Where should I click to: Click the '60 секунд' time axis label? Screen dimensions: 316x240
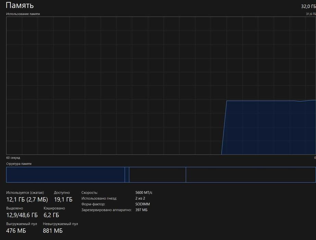13,158
